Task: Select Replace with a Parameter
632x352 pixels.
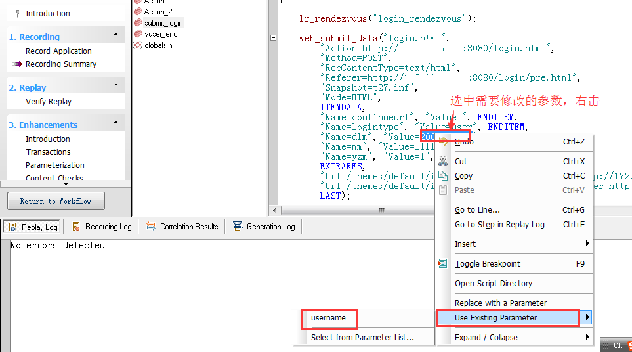Action: click(514, 303)
